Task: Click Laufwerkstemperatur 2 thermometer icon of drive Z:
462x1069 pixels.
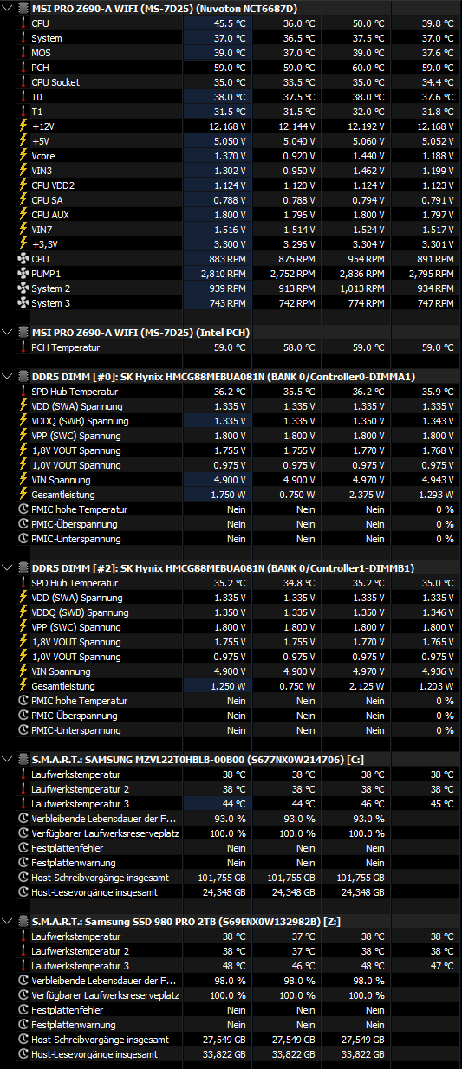Action: pyautogui.click(x=23, y=951)
